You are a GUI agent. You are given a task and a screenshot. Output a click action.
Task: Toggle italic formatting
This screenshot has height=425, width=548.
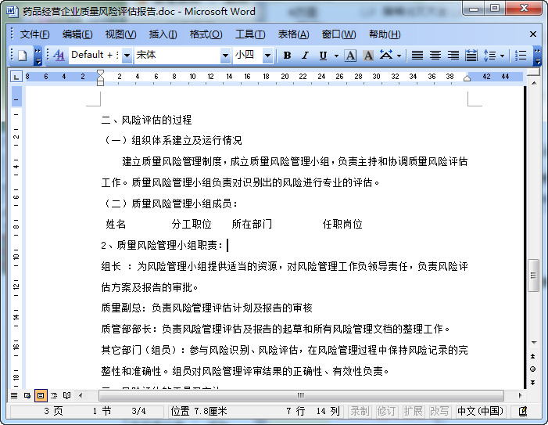pyautogui.click(x=305, y=56)
